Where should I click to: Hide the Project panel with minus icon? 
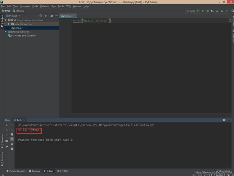(x=57, y=16)
